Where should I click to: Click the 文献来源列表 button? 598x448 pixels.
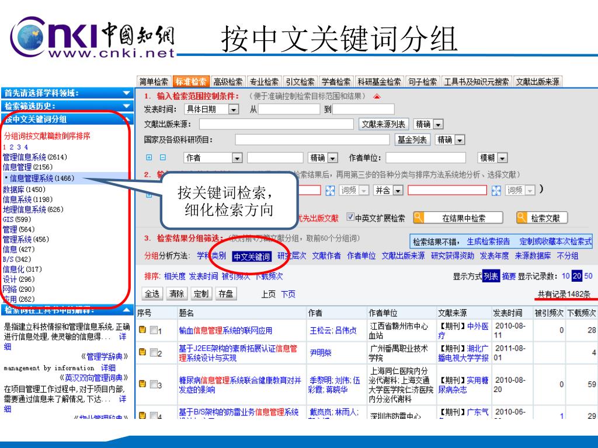(383, 124)
